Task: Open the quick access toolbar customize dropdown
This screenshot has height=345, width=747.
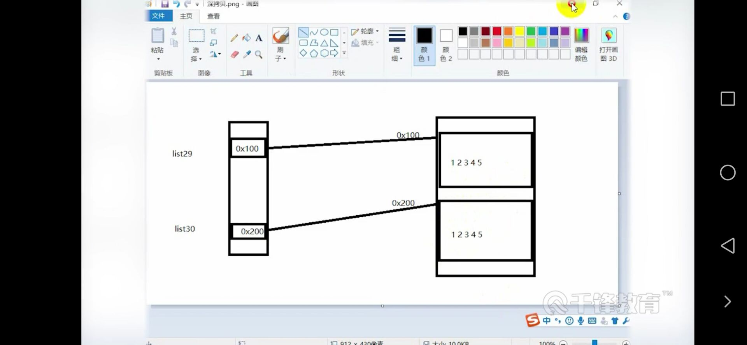Action: pyautogui.click(x=197, y=4)
